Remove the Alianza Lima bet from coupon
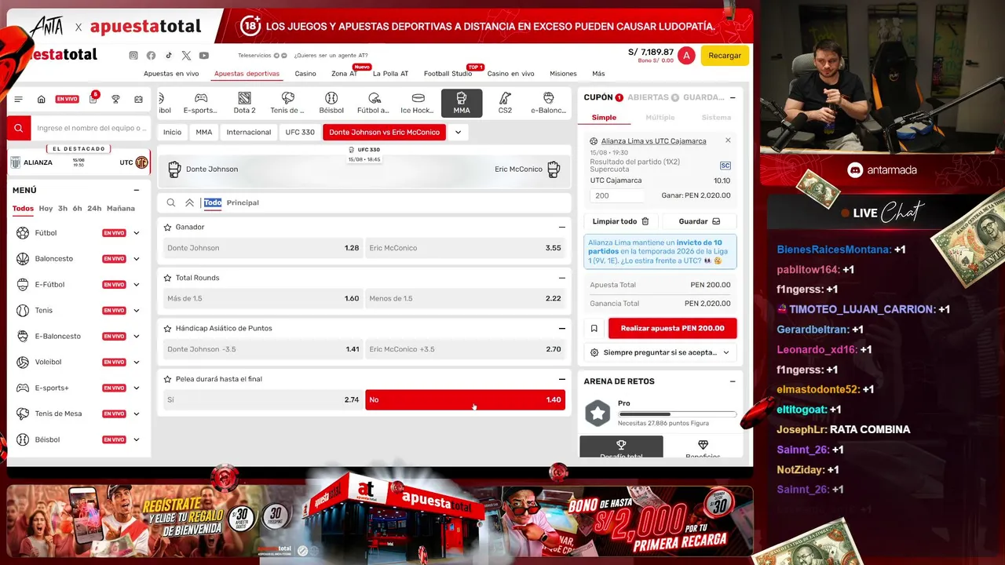 click(x=728, y=140)
